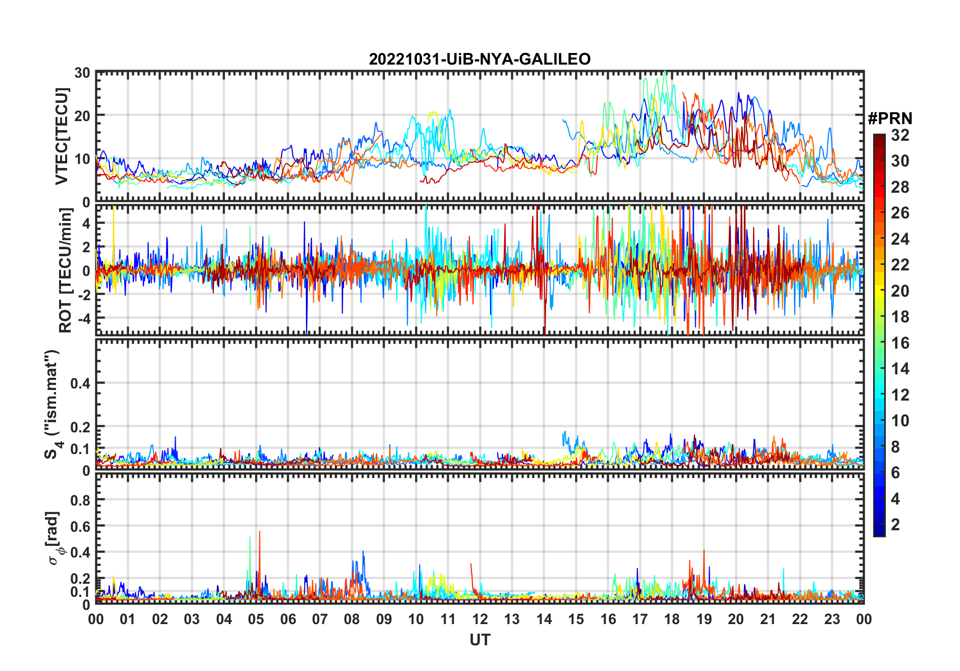Click colorbar tick label 12
This screenshot has height=671, width=960.
coord(900,395)
